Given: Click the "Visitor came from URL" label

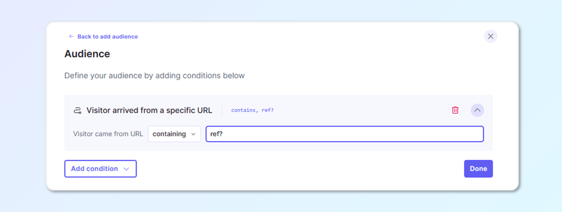Looking at the screenshot, I should coord(108,134).
